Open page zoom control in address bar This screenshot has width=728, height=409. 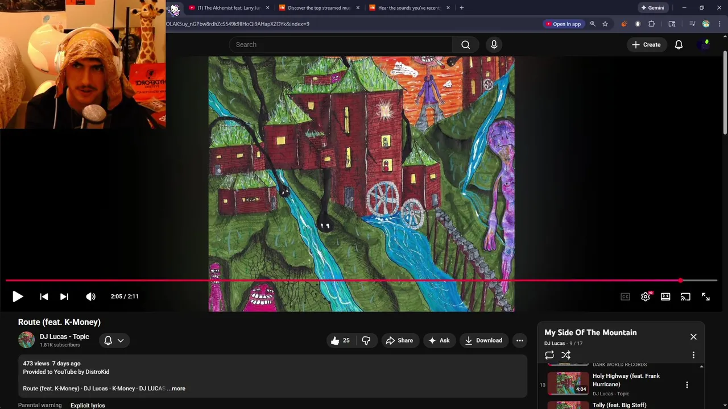(x=593, y=24)
